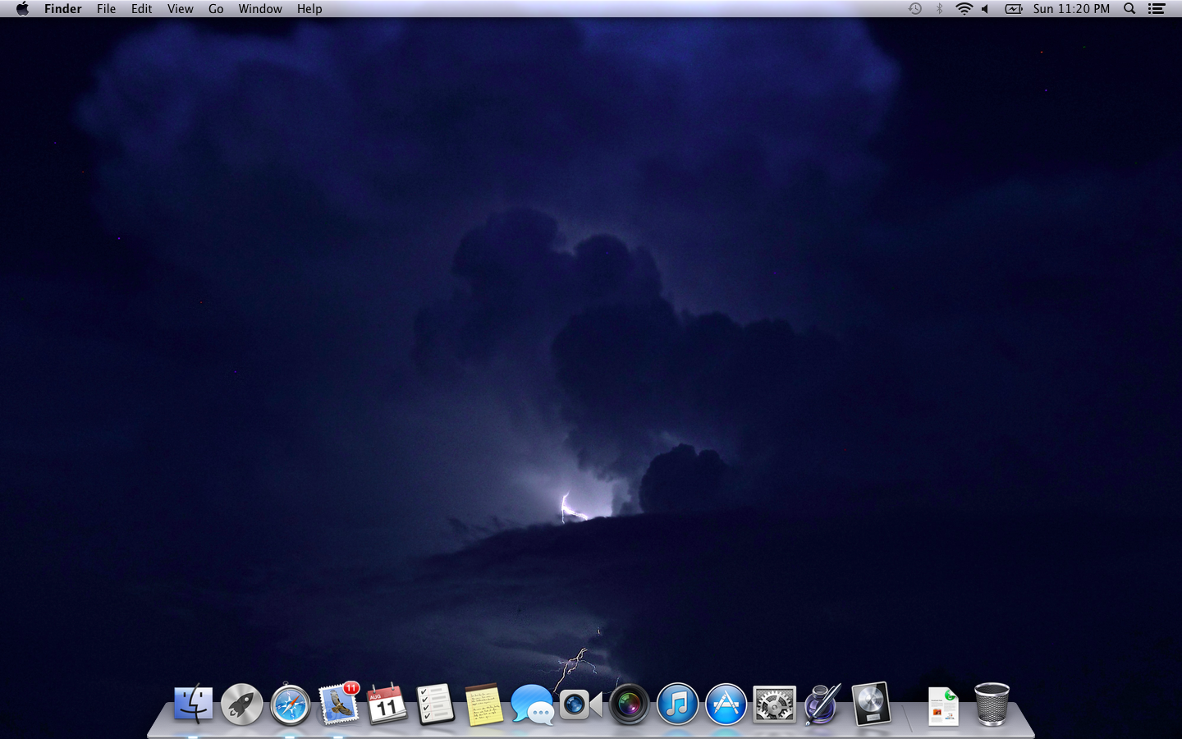Screen dimensions: 1182x739
Task: Open the Edit menu
Action: [x=142, y=8]
